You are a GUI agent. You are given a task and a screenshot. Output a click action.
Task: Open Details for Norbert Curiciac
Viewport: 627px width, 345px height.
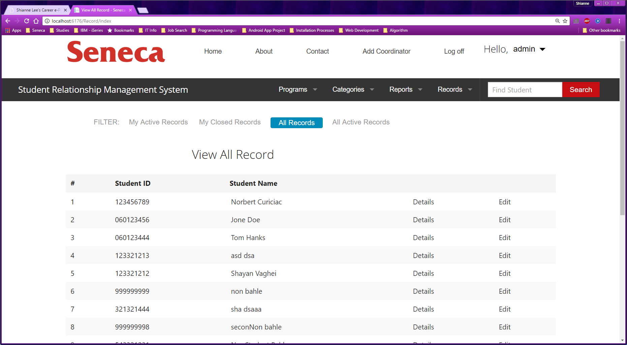(424, 202)
